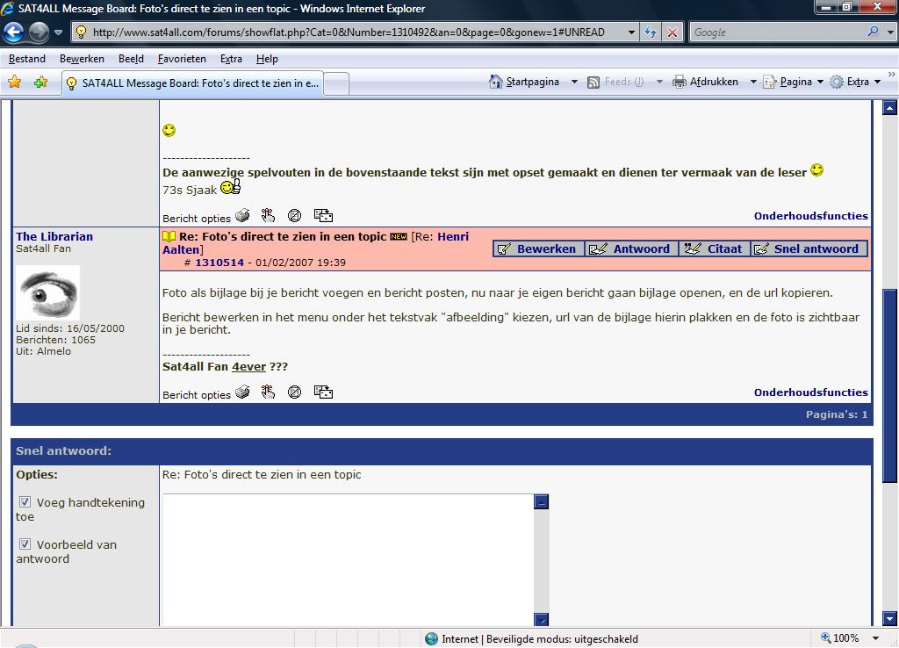Click notify moderator icon in The Librarian's post
899x648 pixels.
tap(295, 392)
